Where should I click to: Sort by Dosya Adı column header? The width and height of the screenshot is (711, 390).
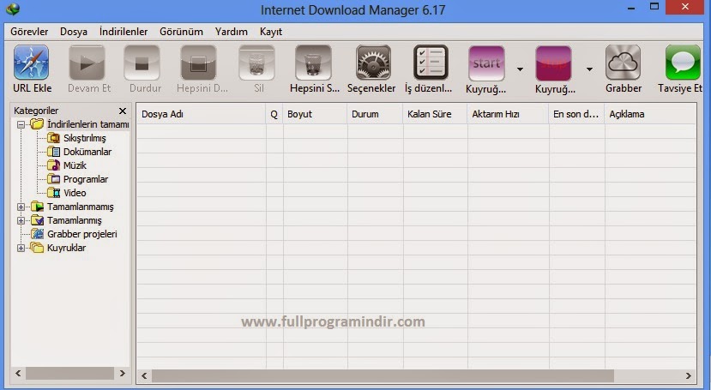[x=201, y=114]
